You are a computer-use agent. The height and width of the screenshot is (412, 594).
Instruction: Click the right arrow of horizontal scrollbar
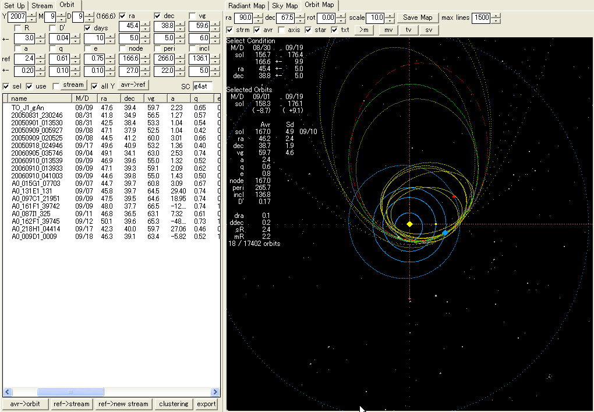[x=214, y=392]
